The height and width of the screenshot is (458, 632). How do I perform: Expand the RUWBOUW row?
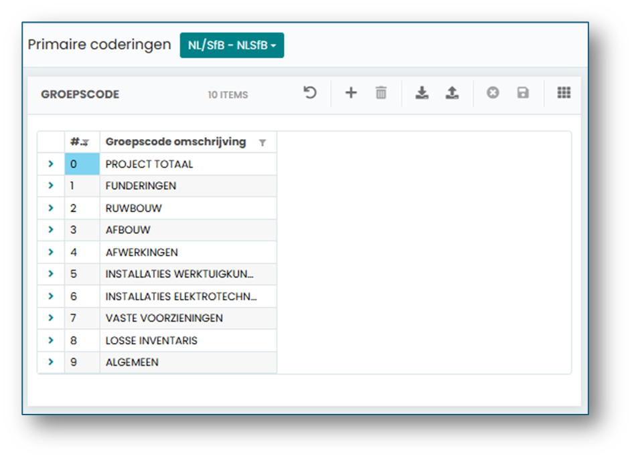(51, 208)
